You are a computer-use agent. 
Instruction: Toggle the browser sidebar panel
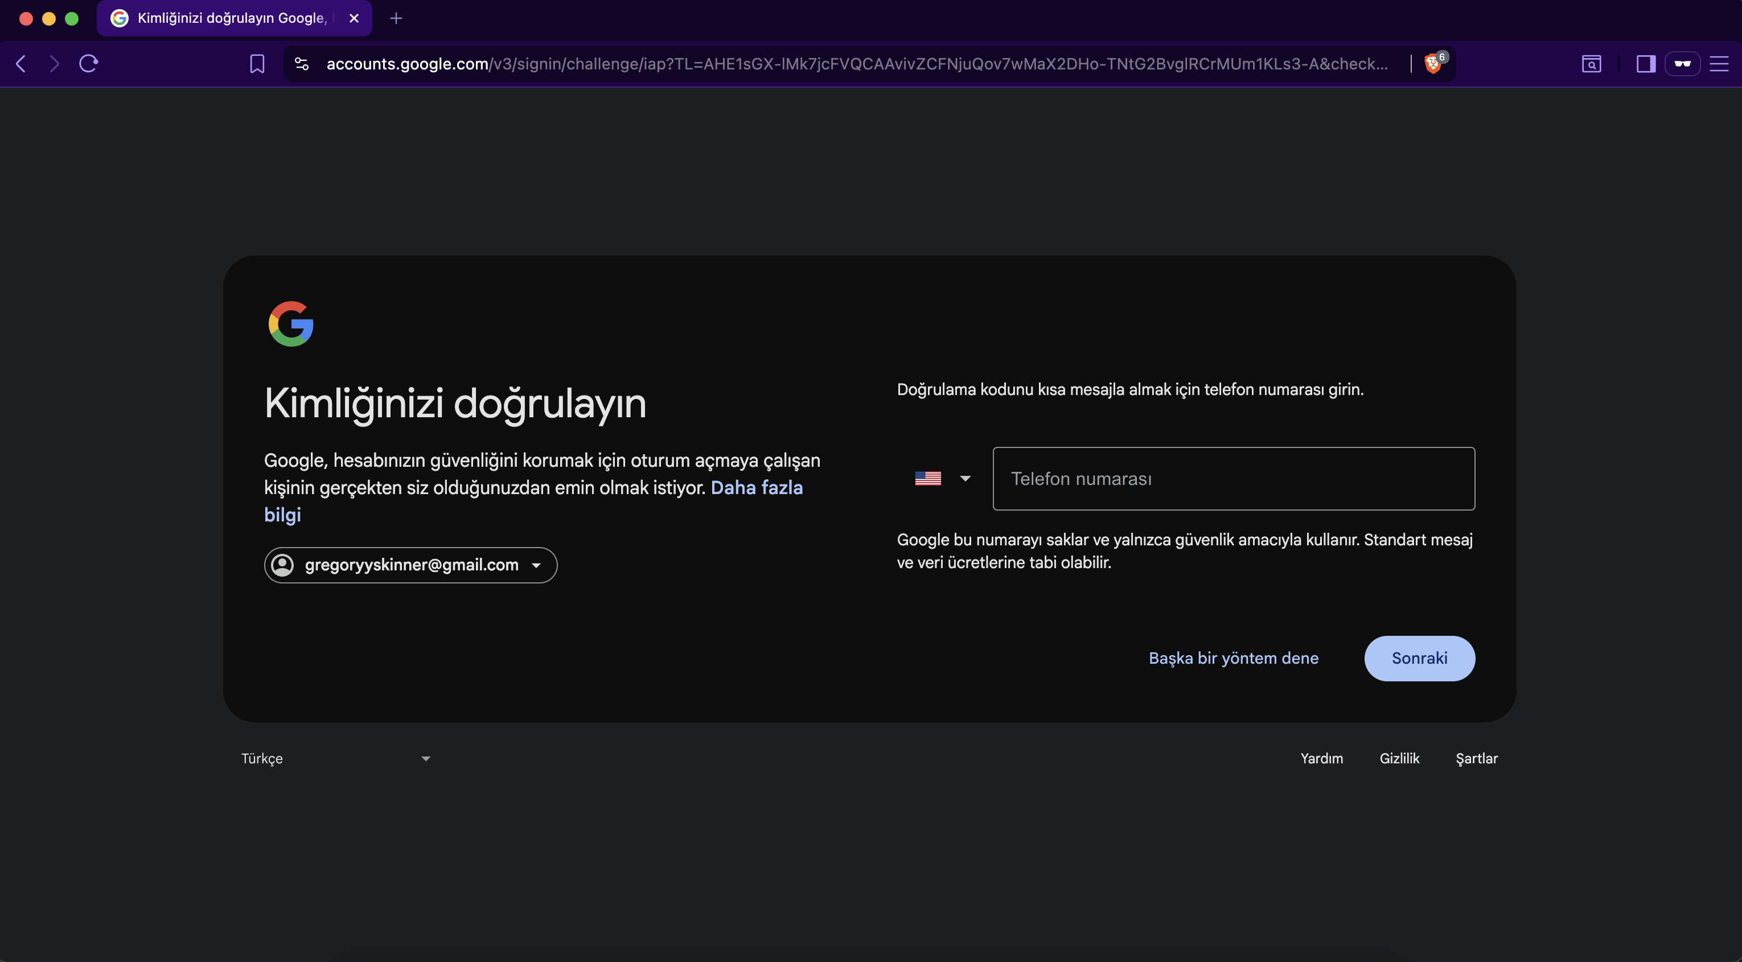click(x=1645, y=64)
